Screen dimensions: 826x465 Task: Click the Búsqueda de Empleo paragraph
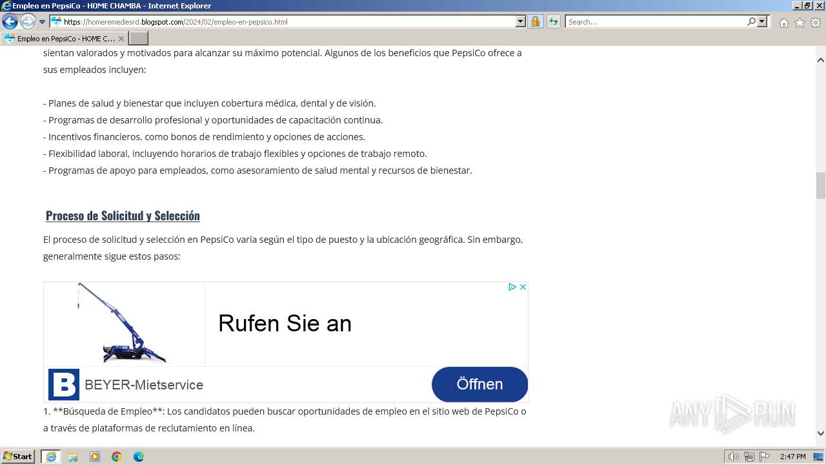pos(285,420)
